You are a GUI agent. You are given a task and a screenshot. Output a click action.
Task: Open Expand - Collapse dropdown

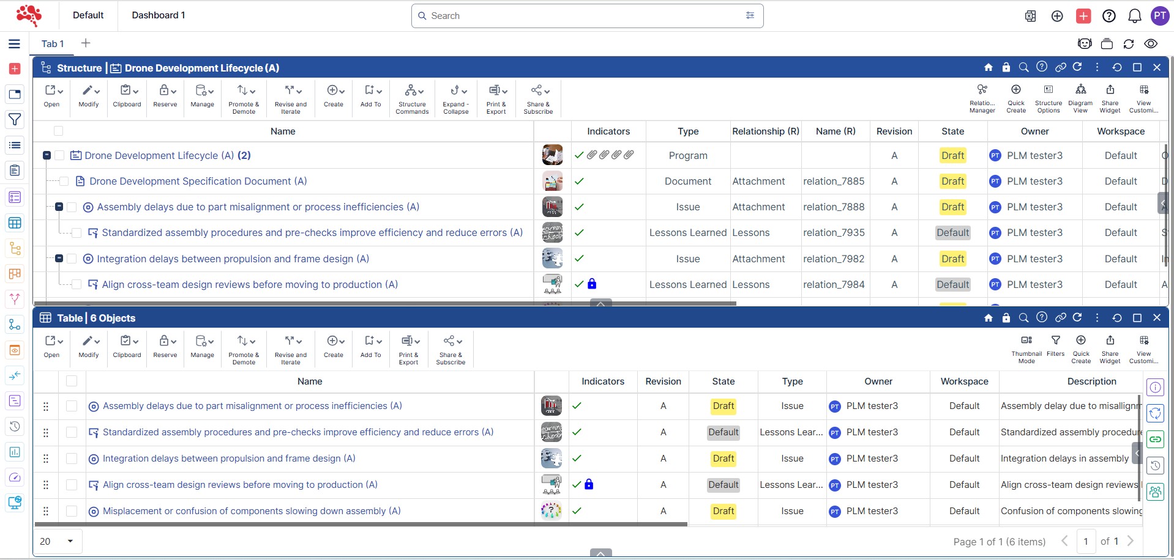click(456, 98)
